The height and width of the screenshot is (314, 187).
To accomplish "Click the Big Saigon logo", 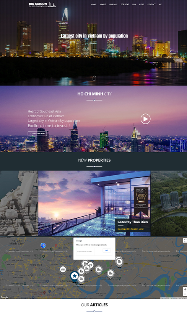I will point(42,5).
